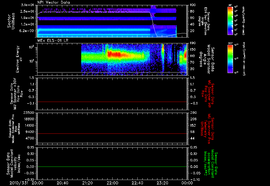
Task: Click the Model Scanner Pos Raw unitless axis title
Action: [15, 129]
